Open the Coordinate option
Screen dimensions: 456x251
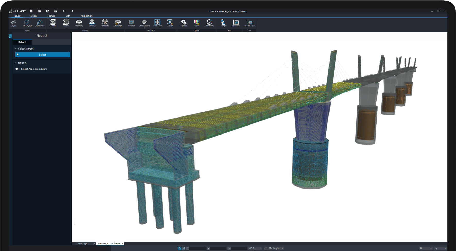(x=209, y=23)
